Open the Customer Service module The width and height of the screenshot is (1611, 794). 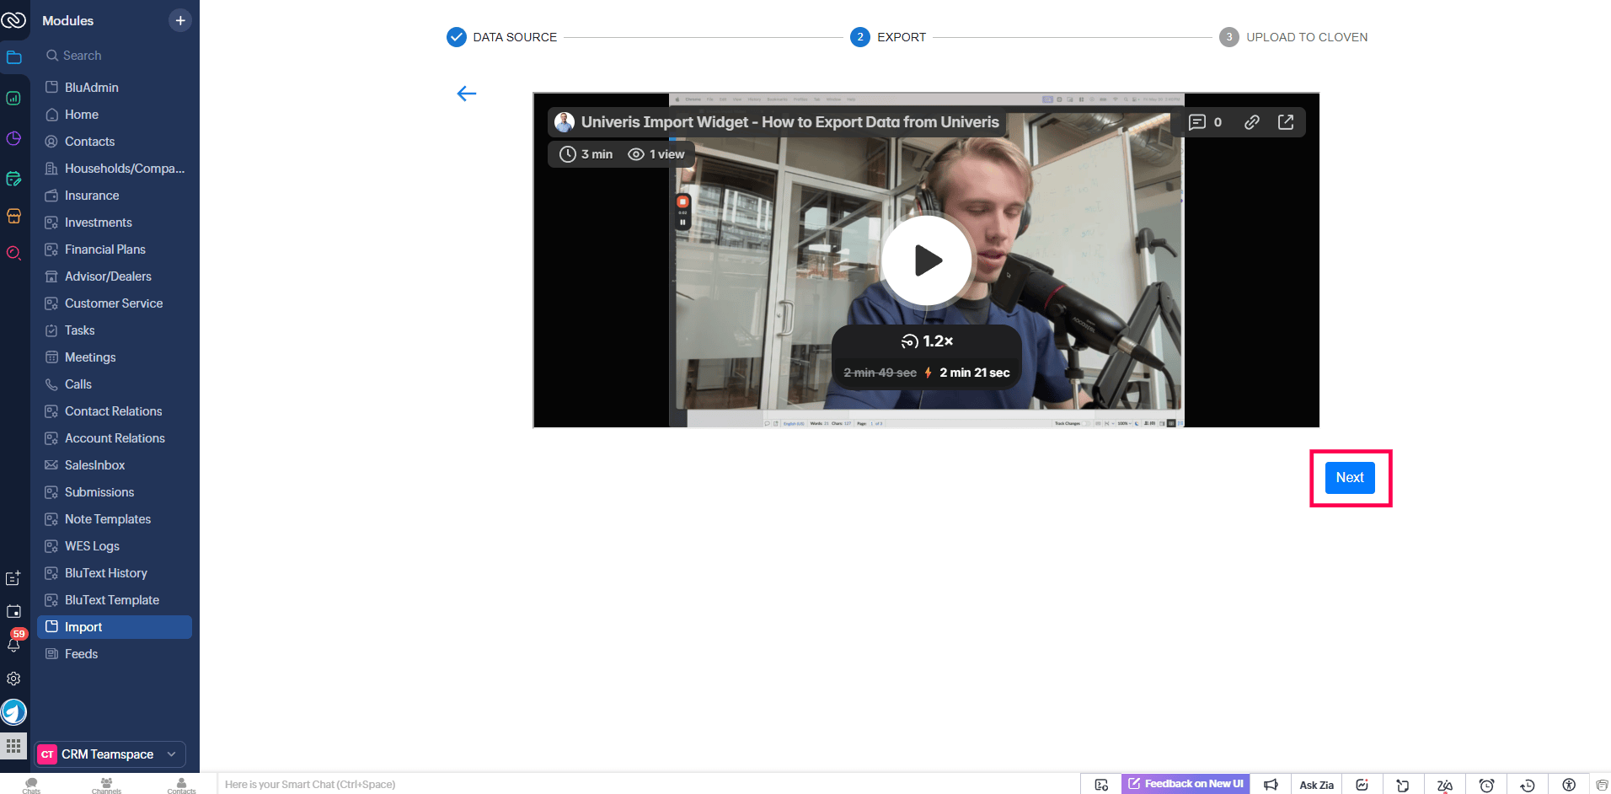point(115,303)
